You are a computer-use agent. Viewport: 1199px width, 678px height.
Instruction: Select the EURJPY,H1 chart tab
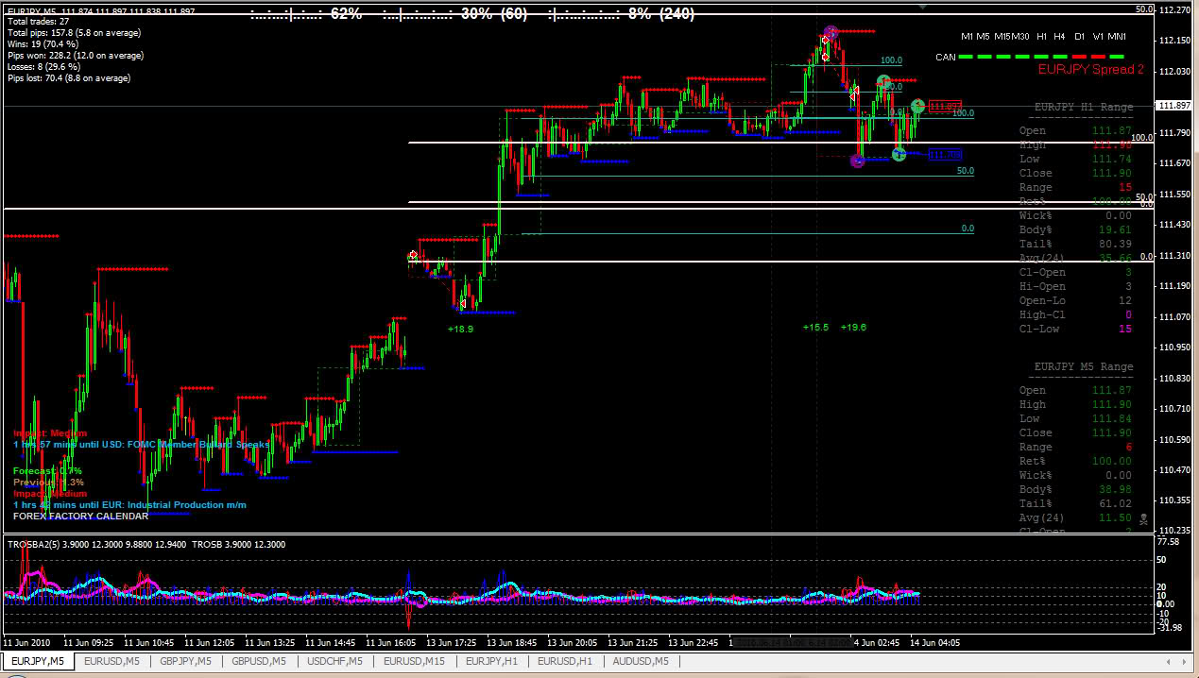491,661
